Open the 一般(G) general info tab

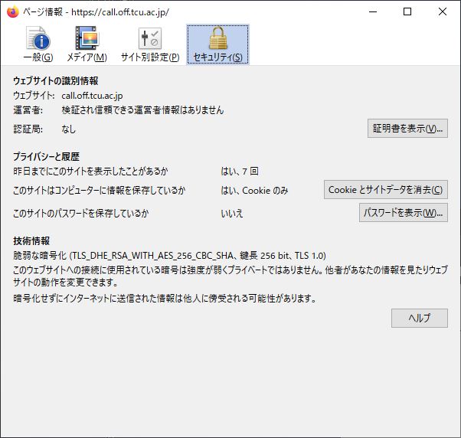(x=38, y=44)
